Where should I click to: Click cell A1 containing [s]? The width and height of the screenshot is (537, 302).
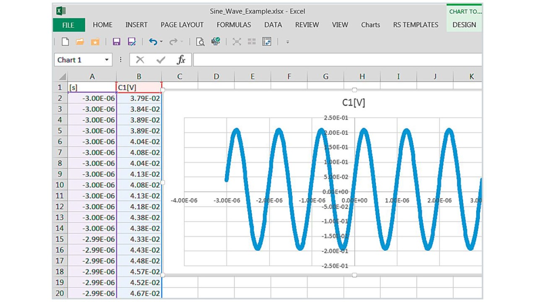click(92, 87)
